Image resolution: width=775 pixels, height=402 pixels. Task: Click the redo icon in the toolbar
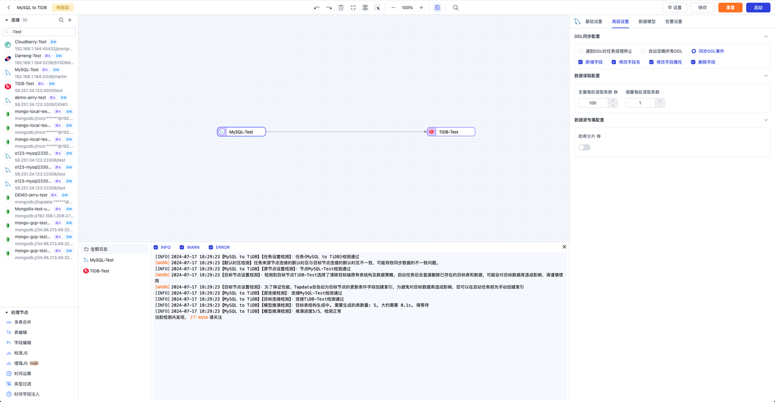coord(329,7)
